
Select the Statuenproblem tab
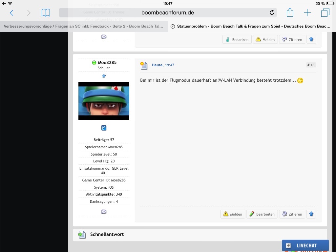[x=253, y=26]
